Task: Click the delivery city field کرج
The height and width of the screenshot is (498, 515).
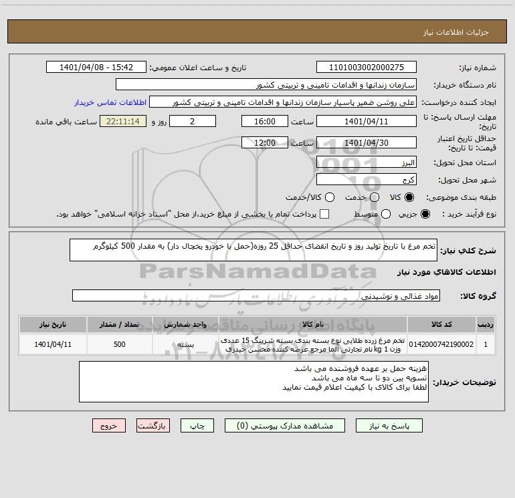Action: (x=367, y=180)
